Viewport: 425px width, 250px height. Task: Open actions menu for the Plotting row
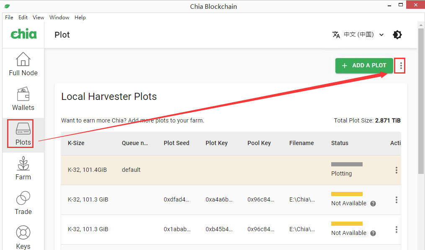coord(396,170)
